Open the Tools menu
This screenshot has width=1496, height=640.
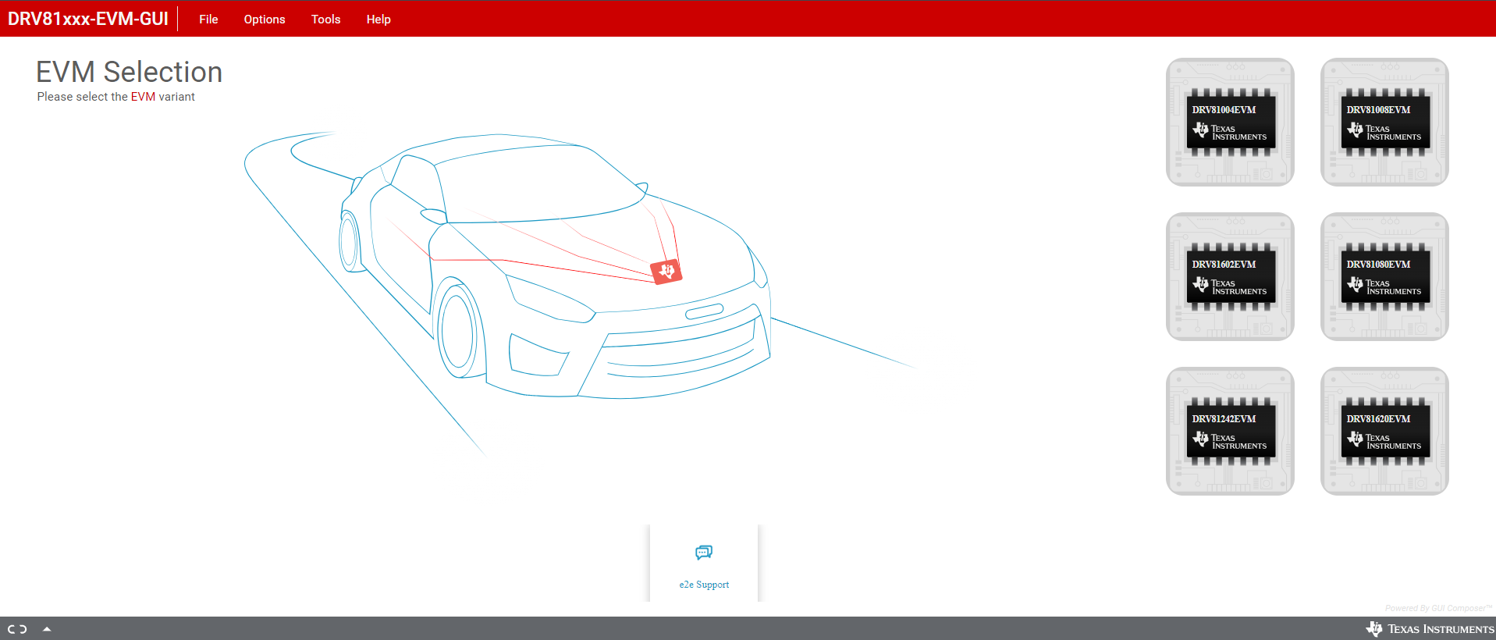click(x=325, y=20)
